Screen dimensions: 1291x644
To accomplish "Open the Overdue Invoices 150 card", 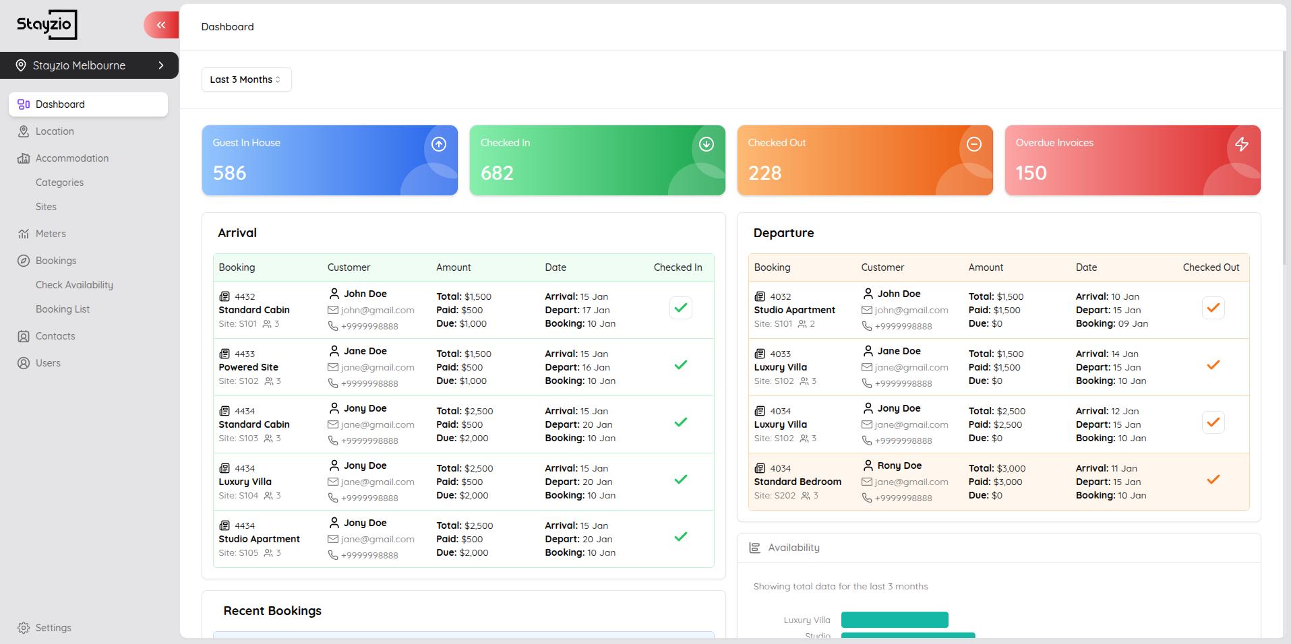I will [1133, 160].
